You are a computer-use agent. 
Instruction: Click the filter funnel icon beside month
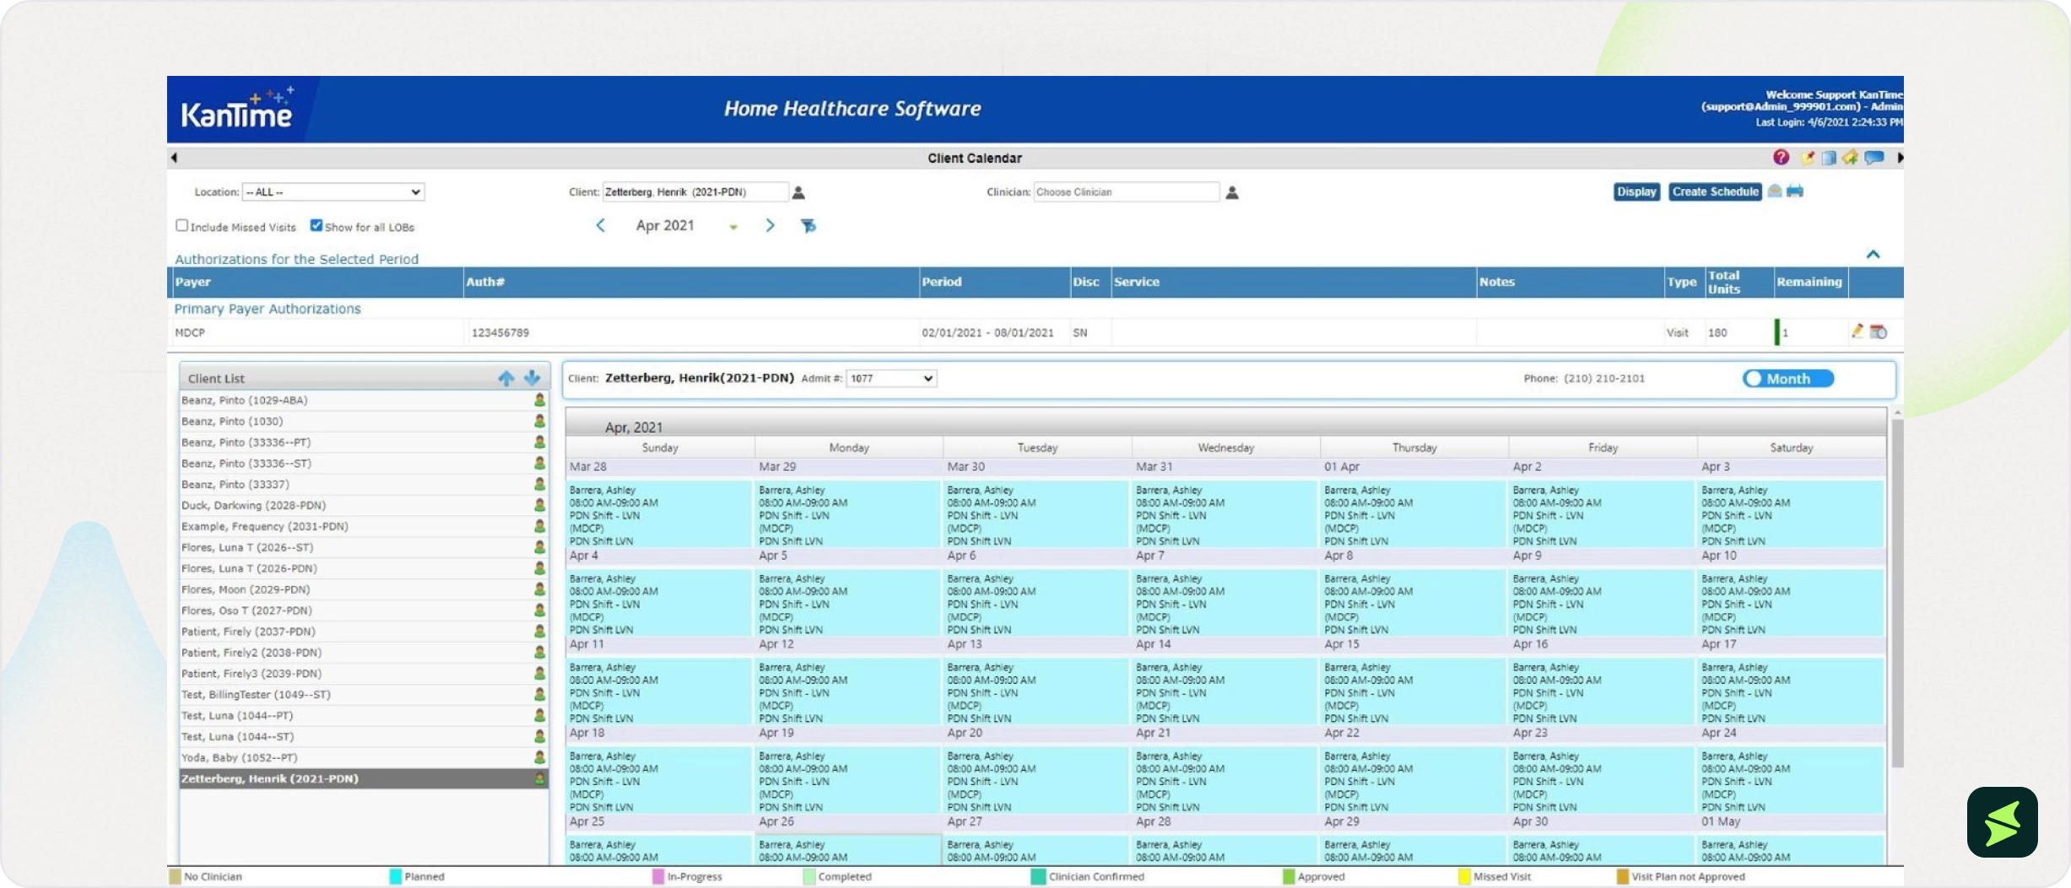coord(808,226)
